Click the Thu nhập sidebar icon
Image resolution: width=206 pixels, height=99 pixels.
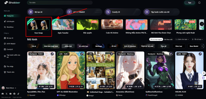coord(5,66)
